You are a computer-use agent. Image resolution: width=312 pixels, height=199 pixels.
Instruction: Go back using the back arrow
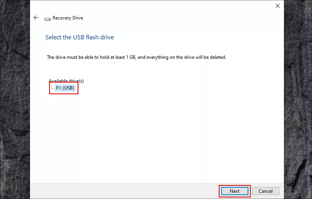(x=36, y=18)
